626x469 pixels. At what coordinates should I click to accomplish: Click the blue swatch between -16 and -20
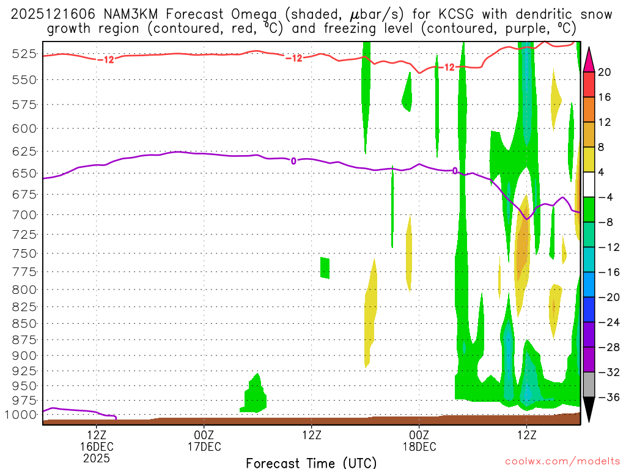coord(589,285)
